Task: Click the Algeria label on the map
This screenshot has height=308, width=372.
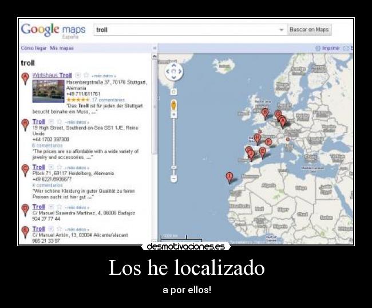Action: pos(268,185)
